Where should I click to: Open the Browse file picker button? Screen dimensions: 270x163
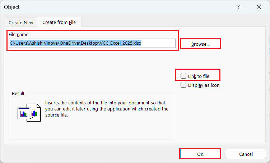[201, 44]
